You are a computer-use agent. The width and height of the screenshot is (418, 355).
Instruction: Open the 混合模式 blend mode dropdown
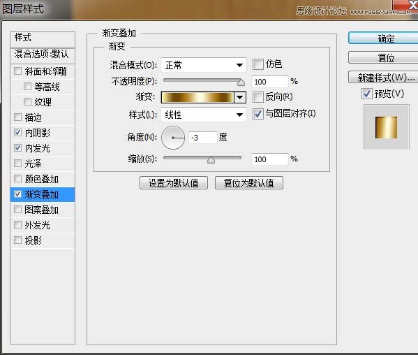pos(204,65)
